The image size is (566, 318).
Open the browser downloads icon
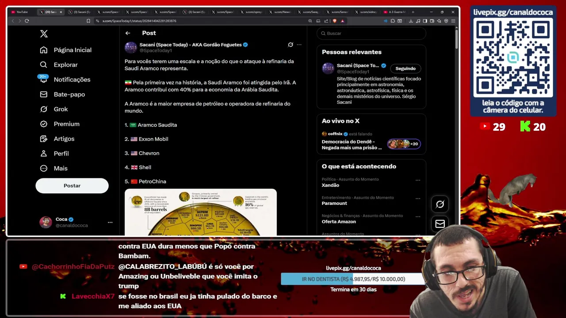[x=411, y=21]
